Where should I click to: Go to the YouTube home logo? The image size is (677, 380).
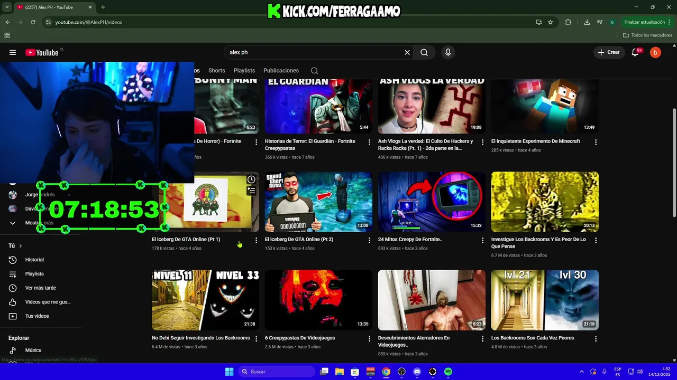(42, 52)
